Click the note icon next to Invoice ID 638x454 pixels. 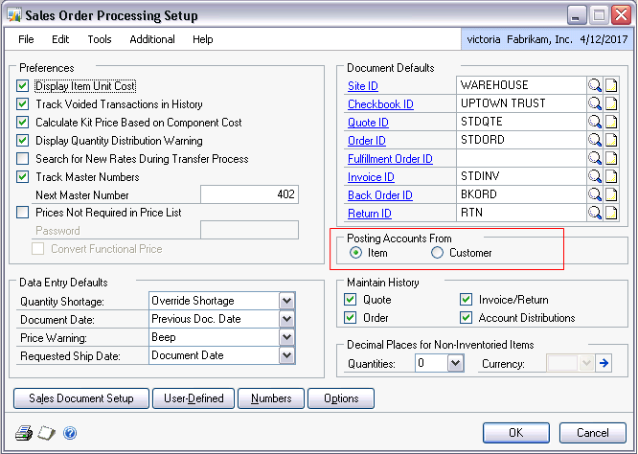click(x=610, y=177)
